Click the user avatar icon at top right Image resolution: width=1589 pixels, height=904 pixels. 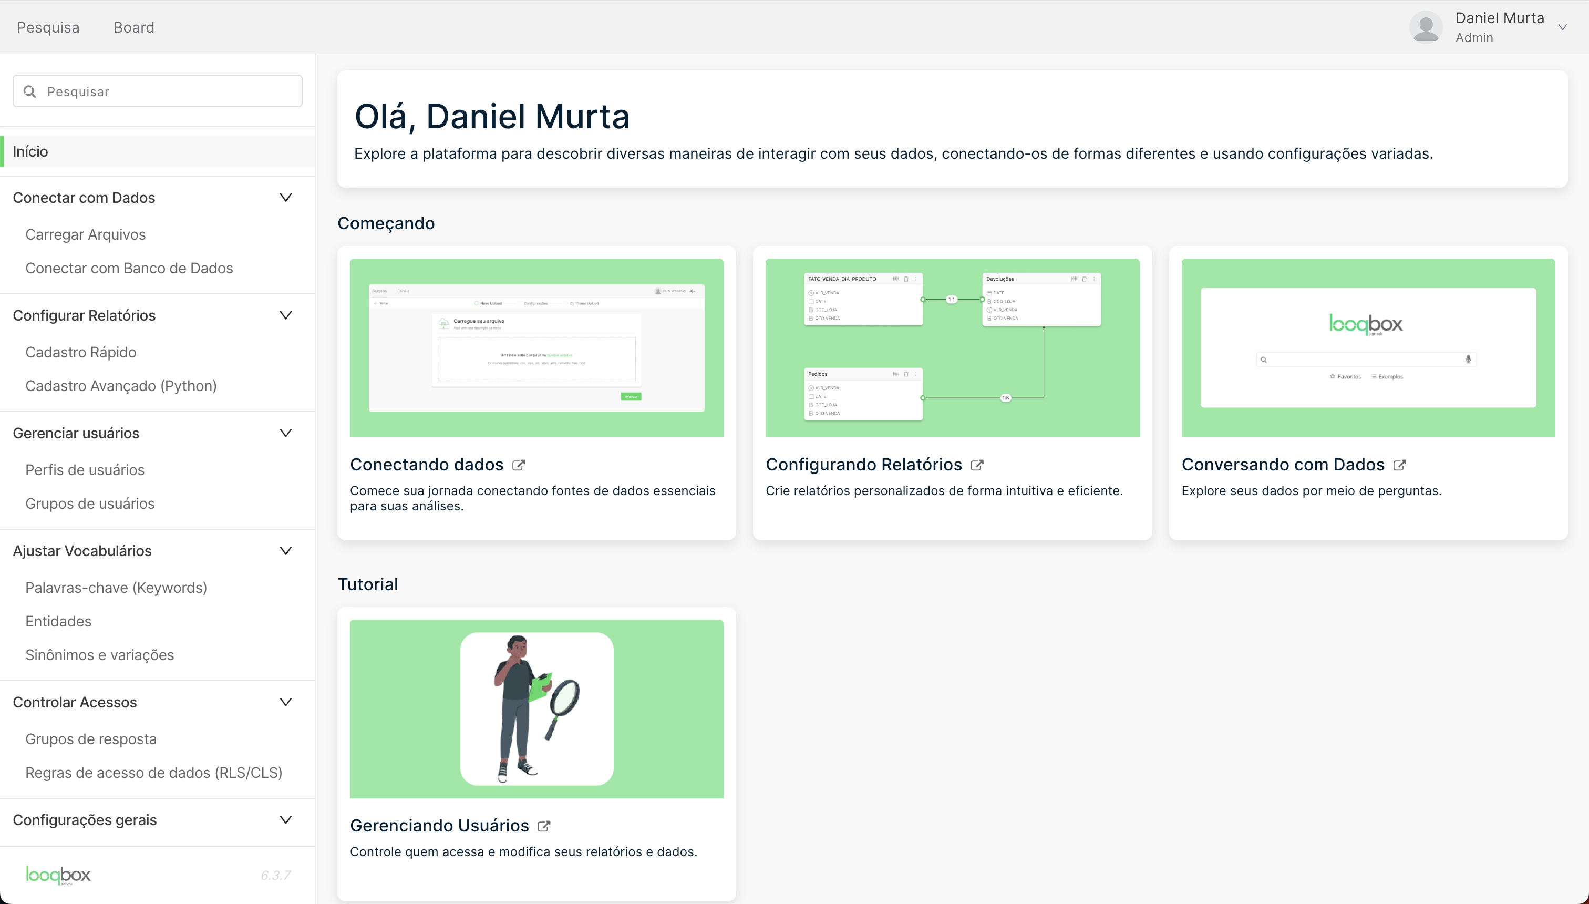[x=1425, y=27]
